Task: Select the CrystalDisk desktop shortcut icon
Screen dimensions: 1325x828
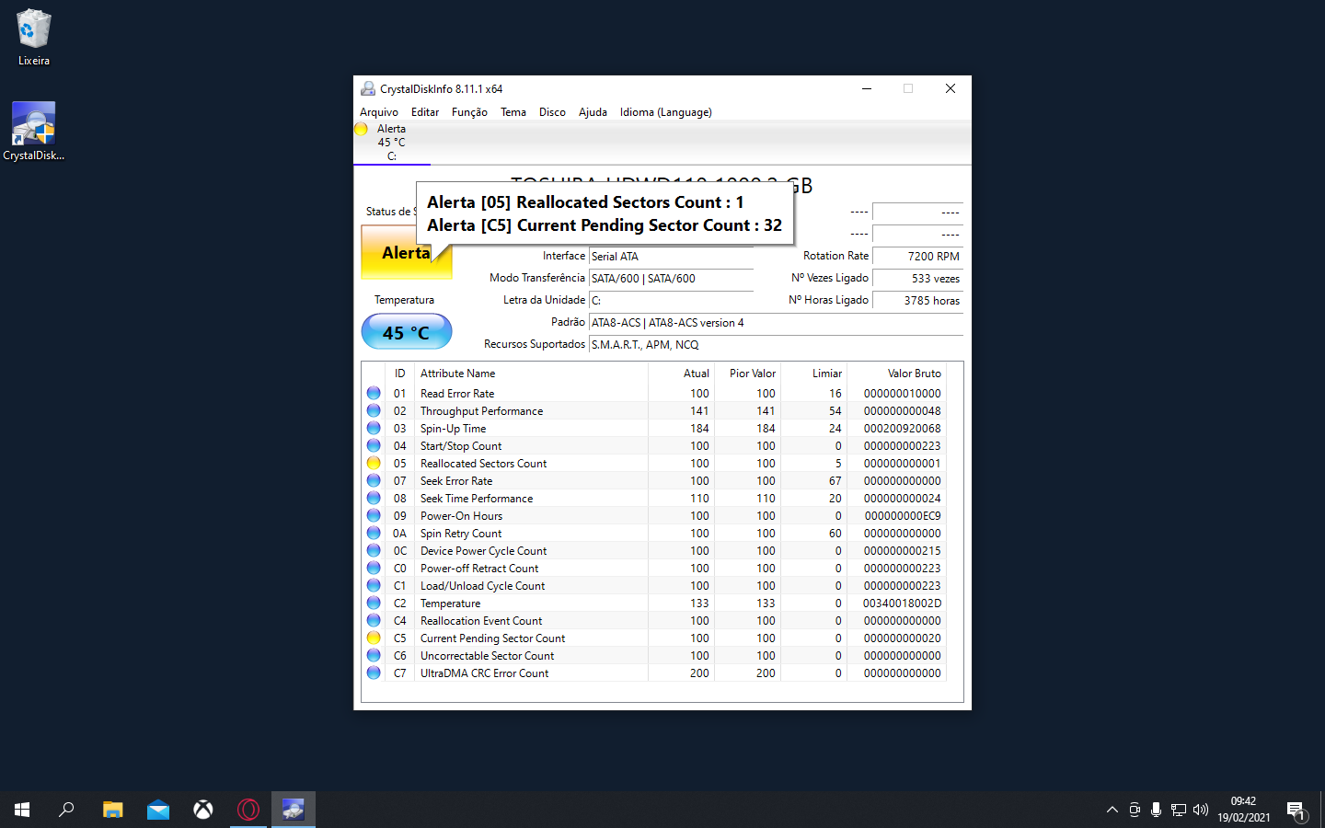Action: (34, 131)
